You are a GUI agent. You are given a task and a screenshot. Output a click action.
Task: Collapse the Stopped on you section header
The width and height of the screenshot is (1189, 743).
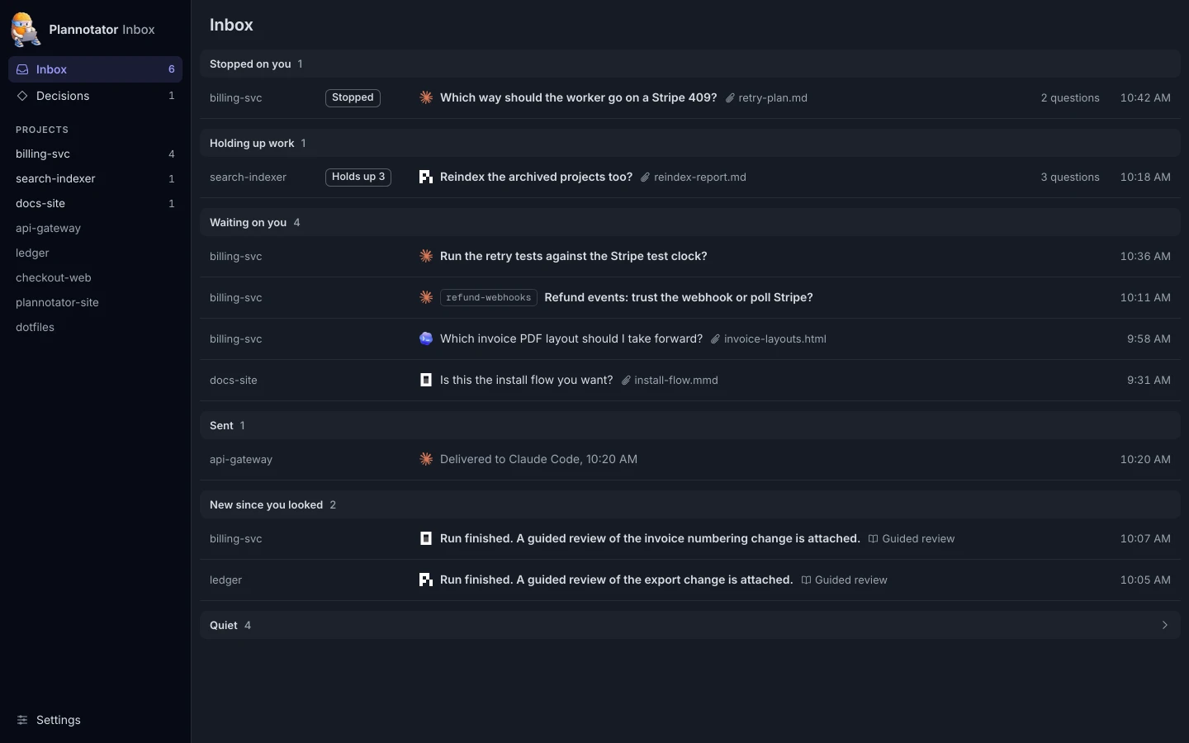tap(690, 64)
